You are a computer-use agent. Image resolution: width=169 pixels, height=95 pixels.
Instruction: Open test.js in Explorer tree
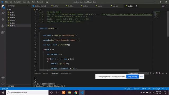pos(12,12)
